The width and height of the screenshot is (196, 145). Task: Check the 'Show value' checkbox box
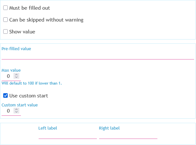coord(5,32)
